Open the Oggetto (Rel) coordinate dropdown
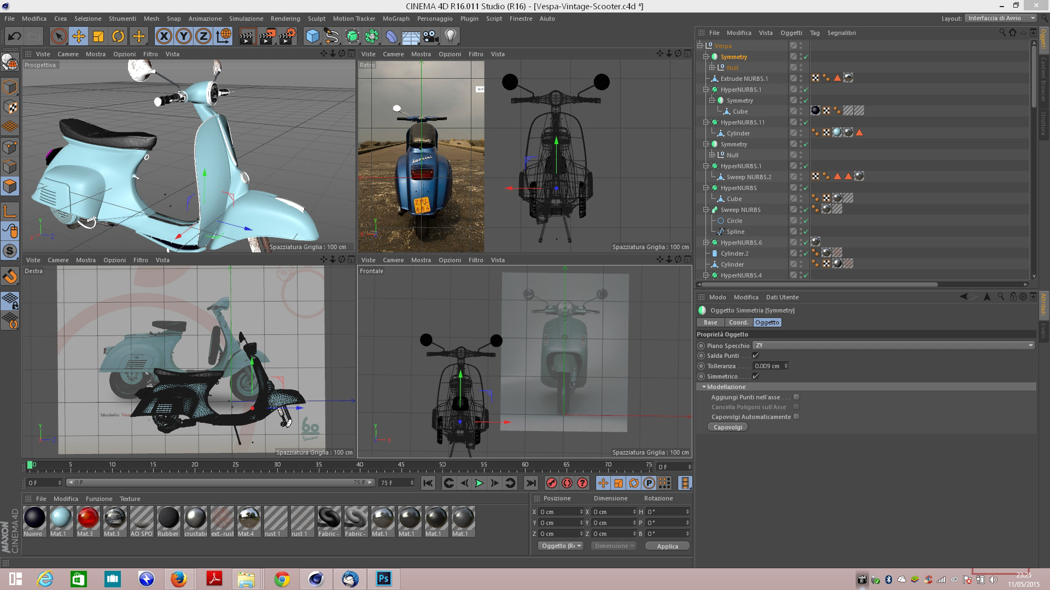Viewport: 1050px width, 590px height. tap(561, 546)
